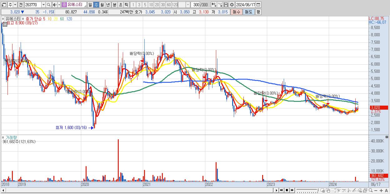Select the 3 interval button
The height and width of the screenshot is (194, 390).
(139, 5)
